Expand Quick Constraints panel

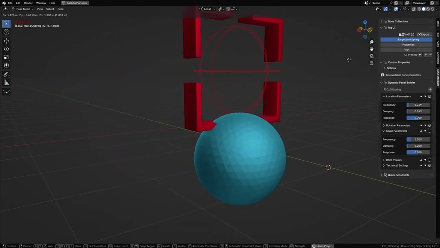click(x=382, y=175)
